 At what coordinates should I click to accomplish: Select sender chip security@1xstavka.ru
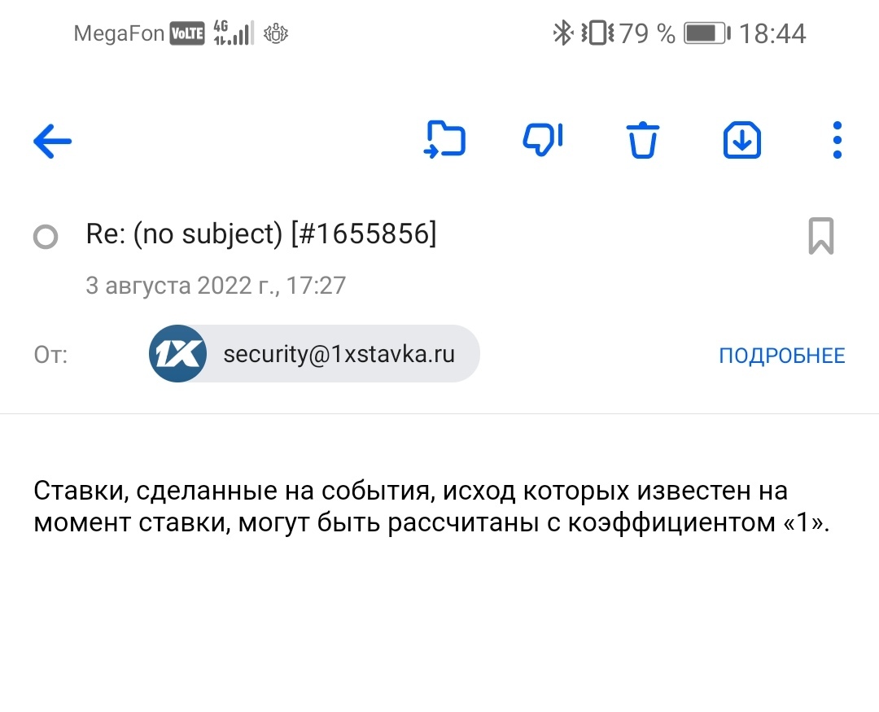pyautogui.click(x=314, y=354)
